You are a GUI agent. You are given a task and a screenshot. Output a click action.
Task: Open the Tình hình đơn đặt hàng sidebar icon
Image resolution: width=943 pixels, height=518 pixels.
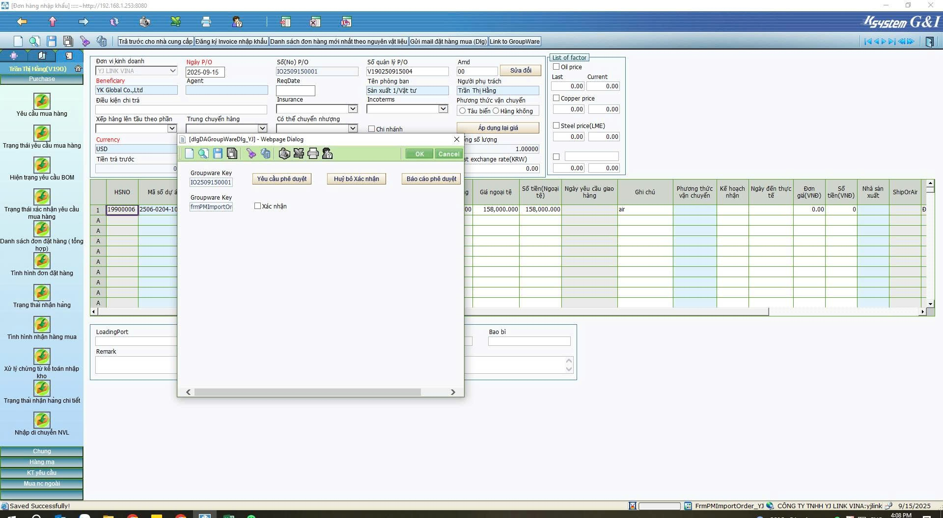tap(42, 261)
